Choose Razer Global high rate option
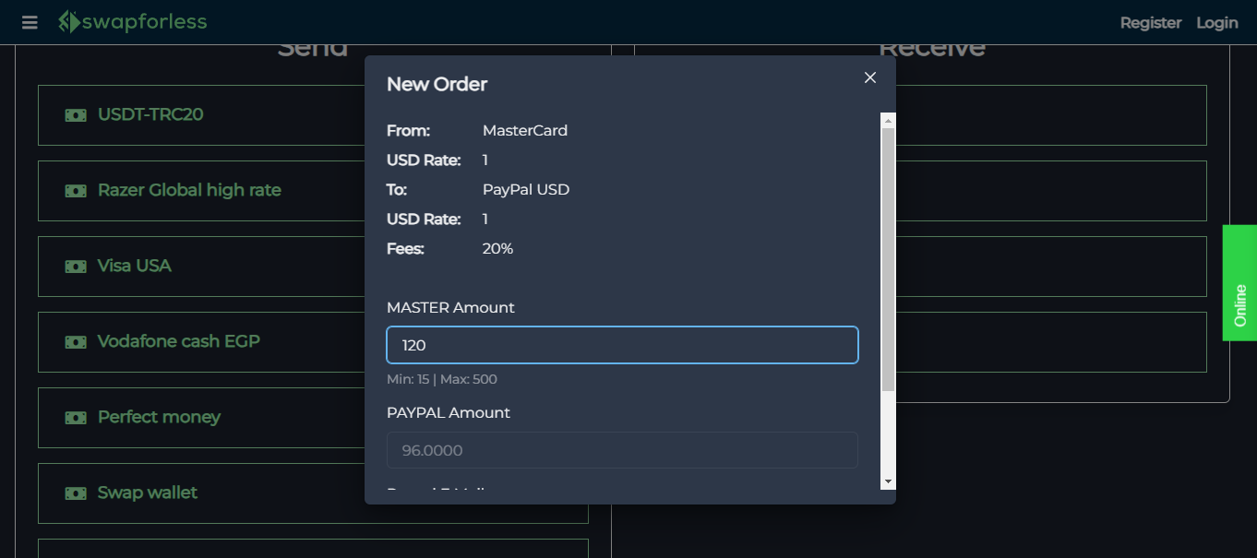The image size is (1257, 558). click(189, 190)
